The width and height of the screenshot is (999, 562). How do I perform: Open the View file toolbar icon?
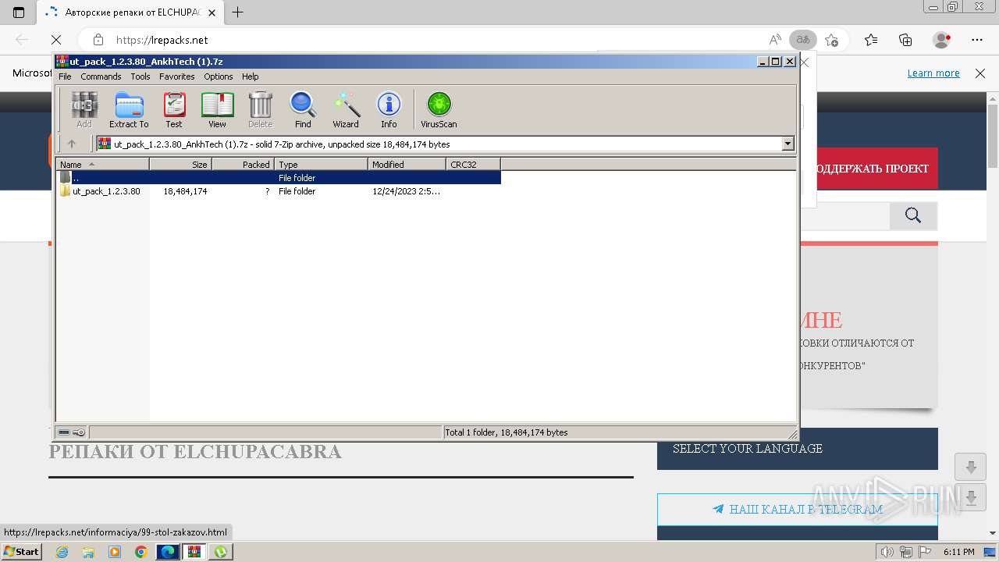tap(217, 109)
